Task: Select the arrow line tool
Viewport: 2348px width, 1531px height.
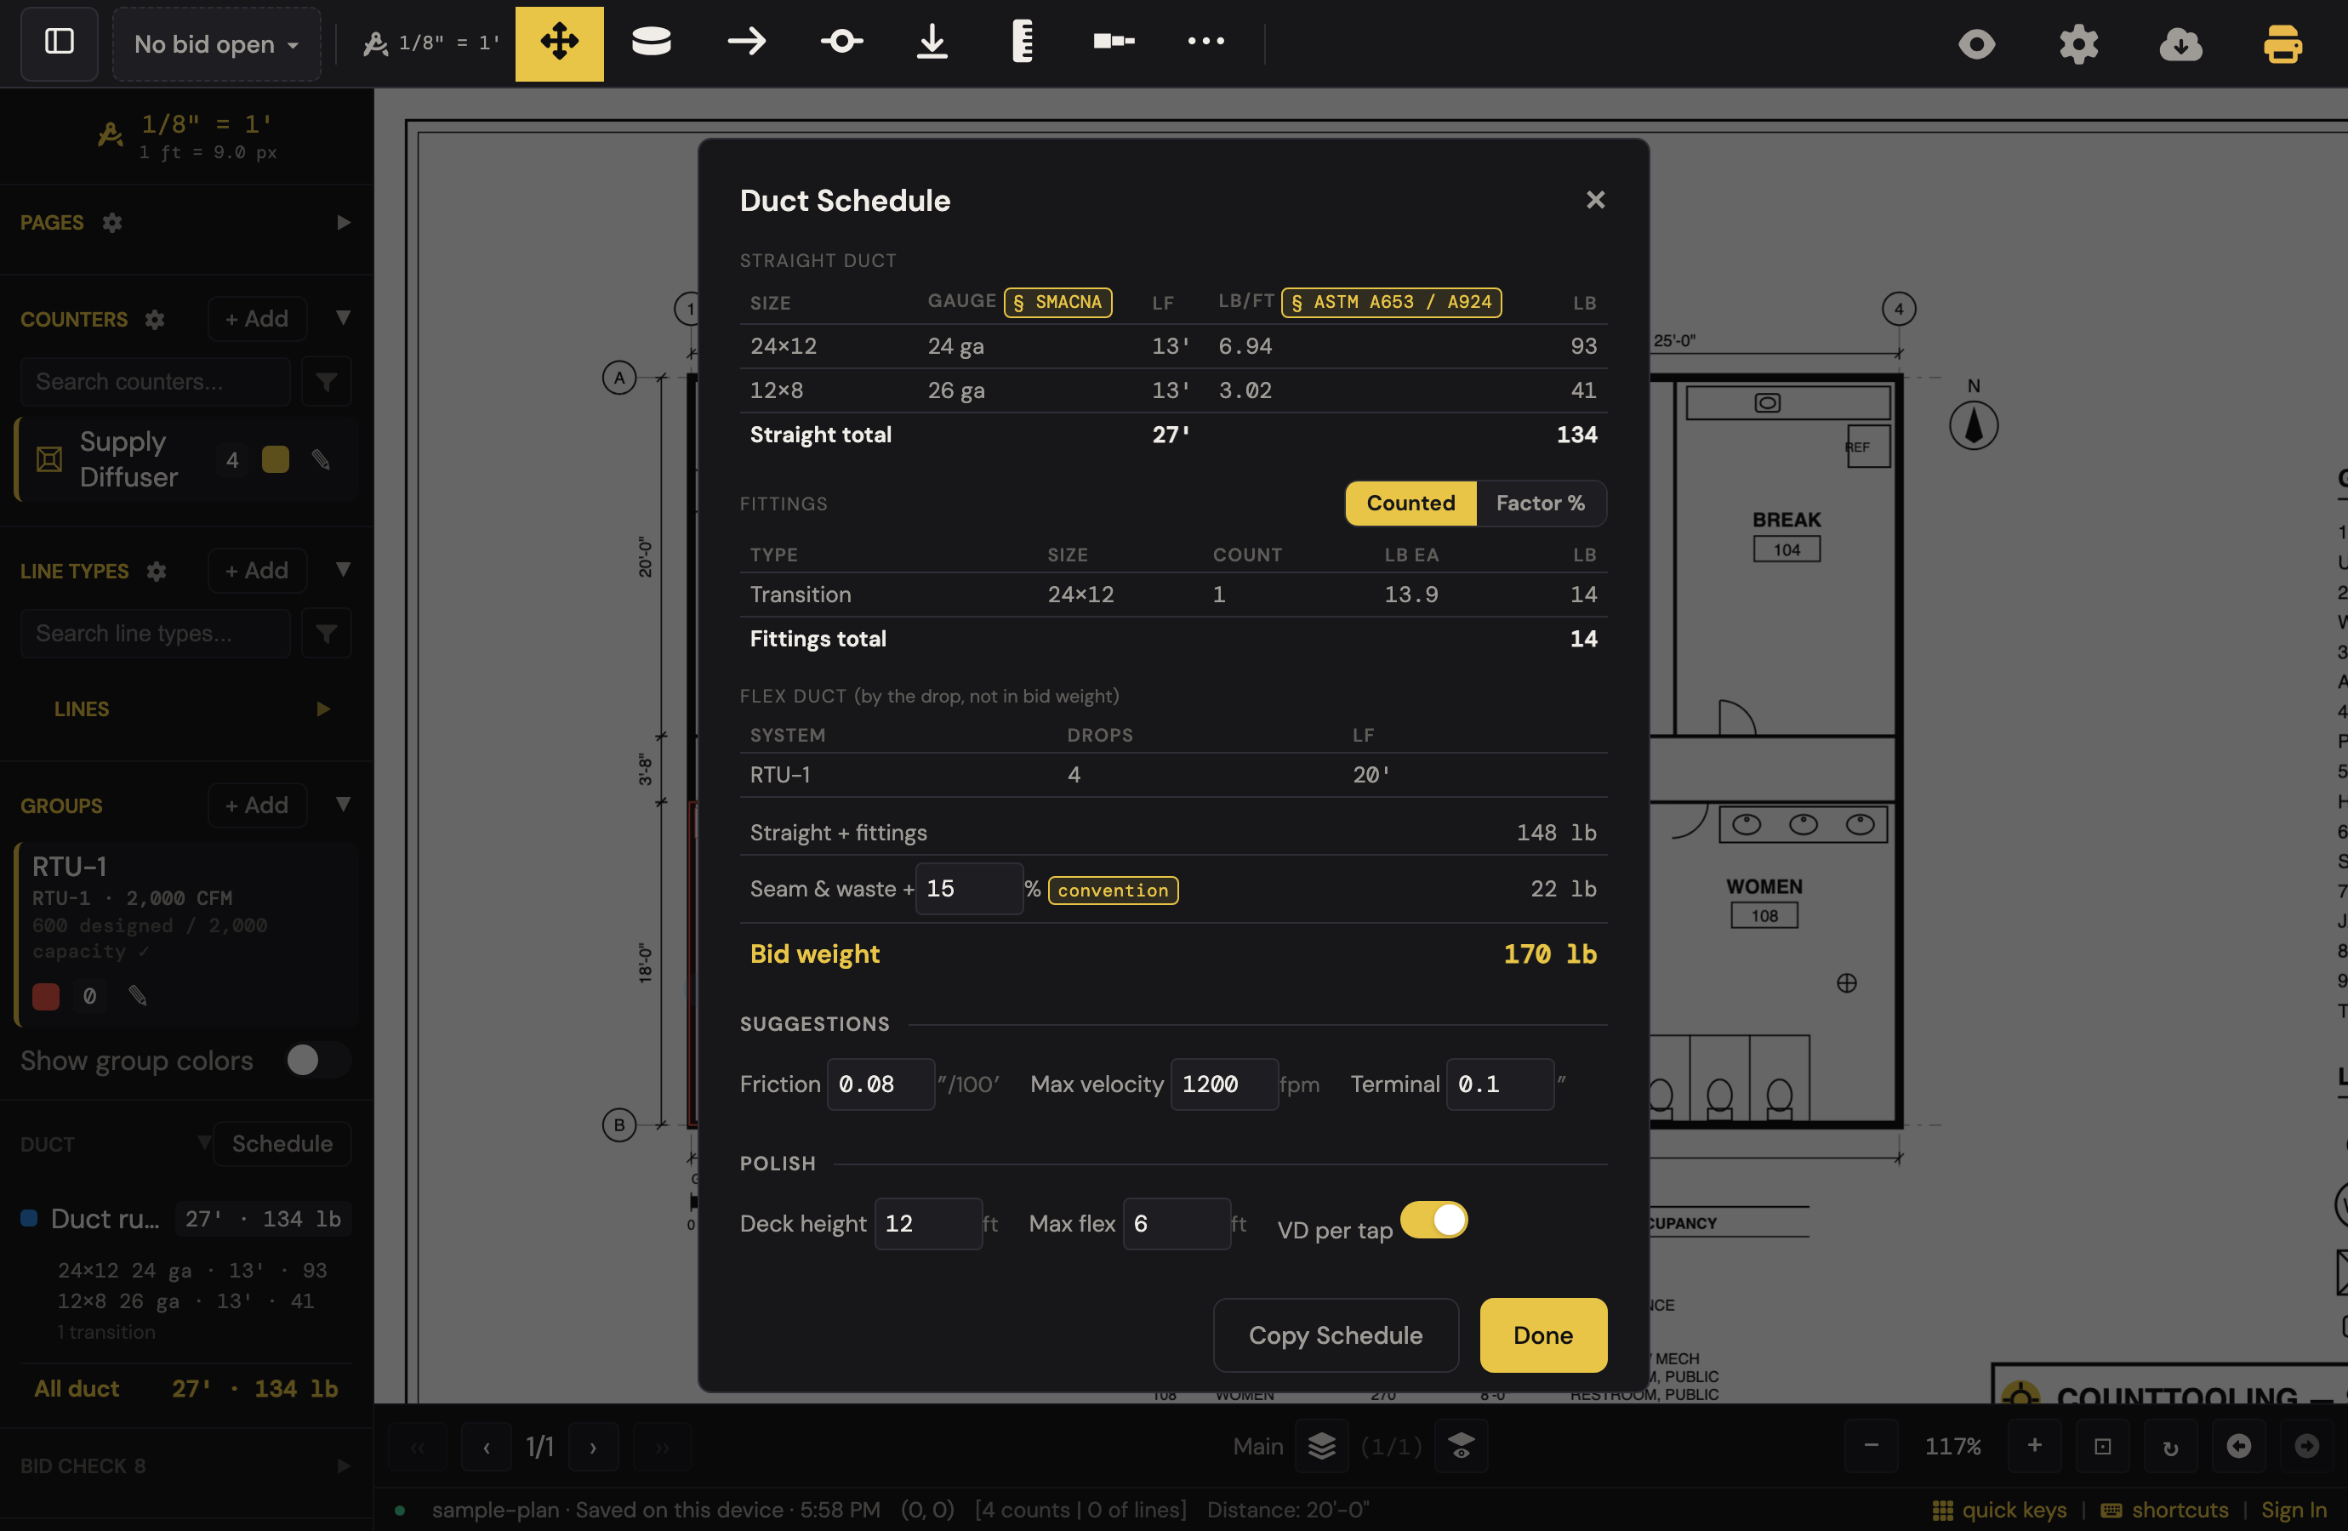Action: coord(747,43)
